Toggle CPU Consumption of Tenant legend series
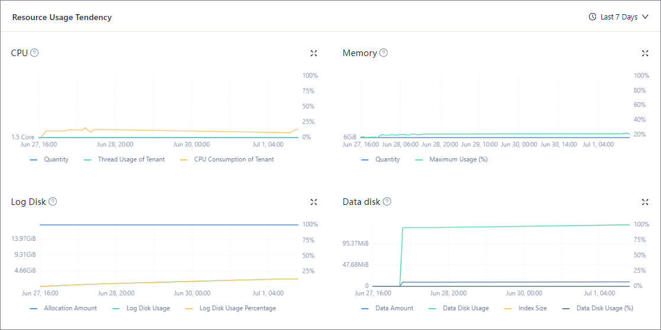The height and width of the screenshot is (330, 661). pos(233,159)
